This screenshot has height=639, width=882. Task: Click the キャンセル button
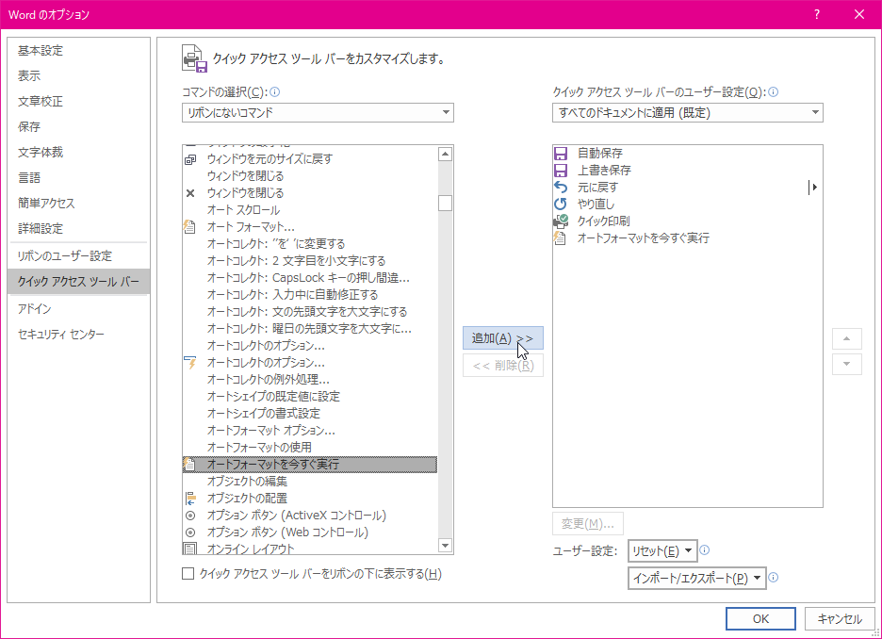point(840,619)
